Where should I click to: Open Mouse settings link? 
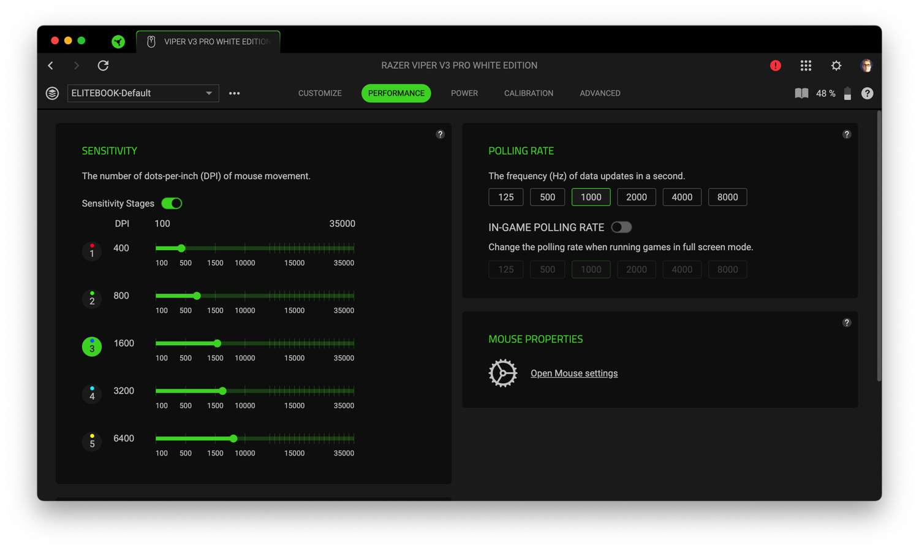tap(574, 373)
